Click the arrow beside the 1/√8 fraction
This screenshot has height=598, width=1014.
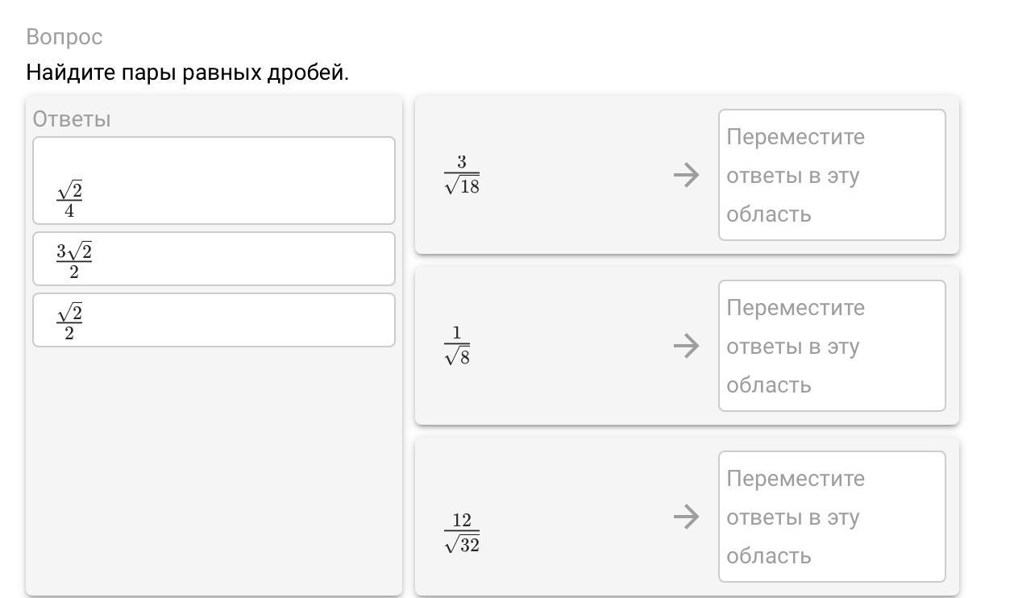click(x=686, y=346)
